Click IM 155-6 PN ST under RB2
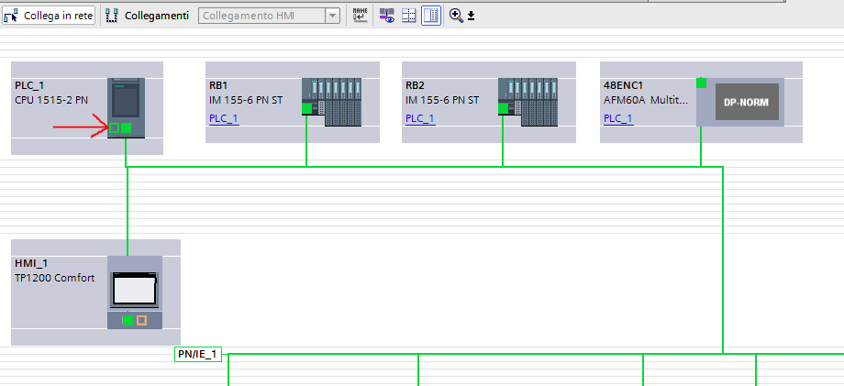This screenshot has width=844, height=386. click(442, 100)
